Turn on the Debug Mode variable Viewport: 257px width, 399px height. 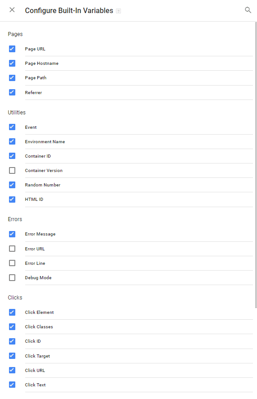pyautogui.click(x=12, y=277)
